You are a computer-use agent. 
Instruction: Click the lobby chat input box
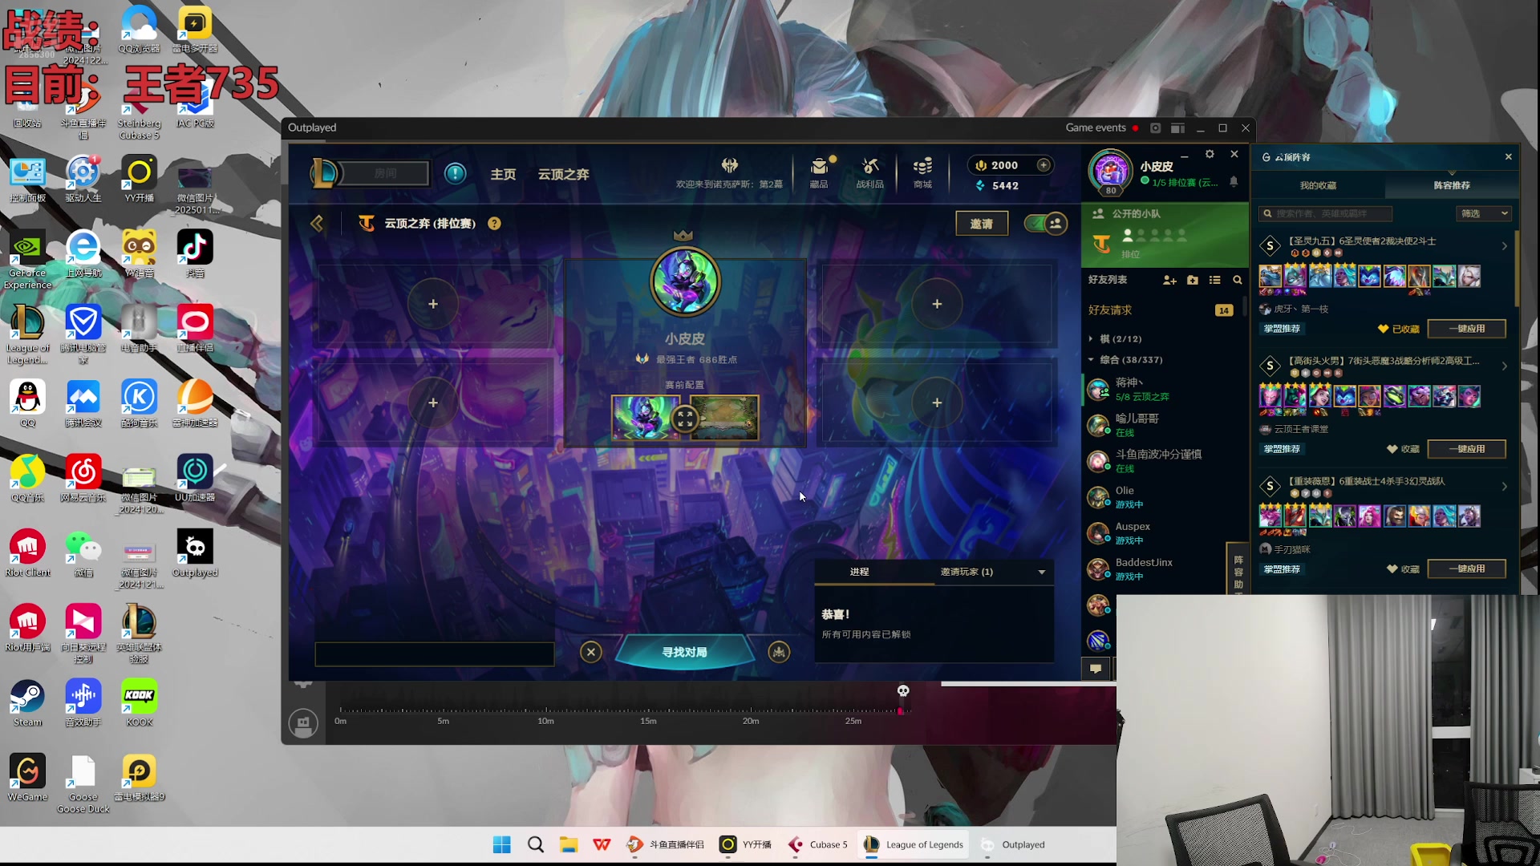pyautogui.click(x=435, y=654)
